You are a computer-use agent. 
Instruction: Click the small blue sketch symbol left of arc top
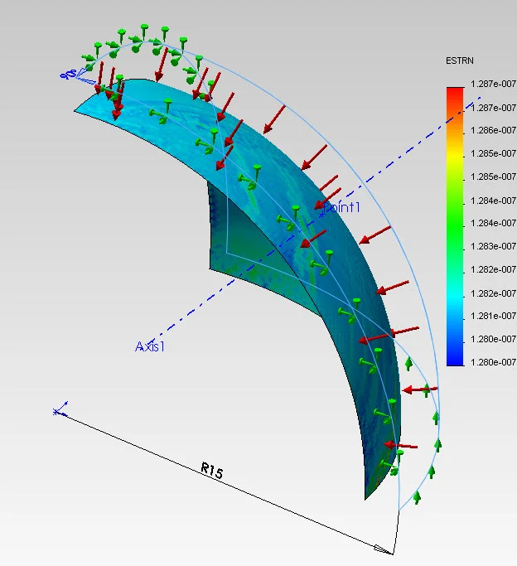pyautogui.click(x=69, y=75)
